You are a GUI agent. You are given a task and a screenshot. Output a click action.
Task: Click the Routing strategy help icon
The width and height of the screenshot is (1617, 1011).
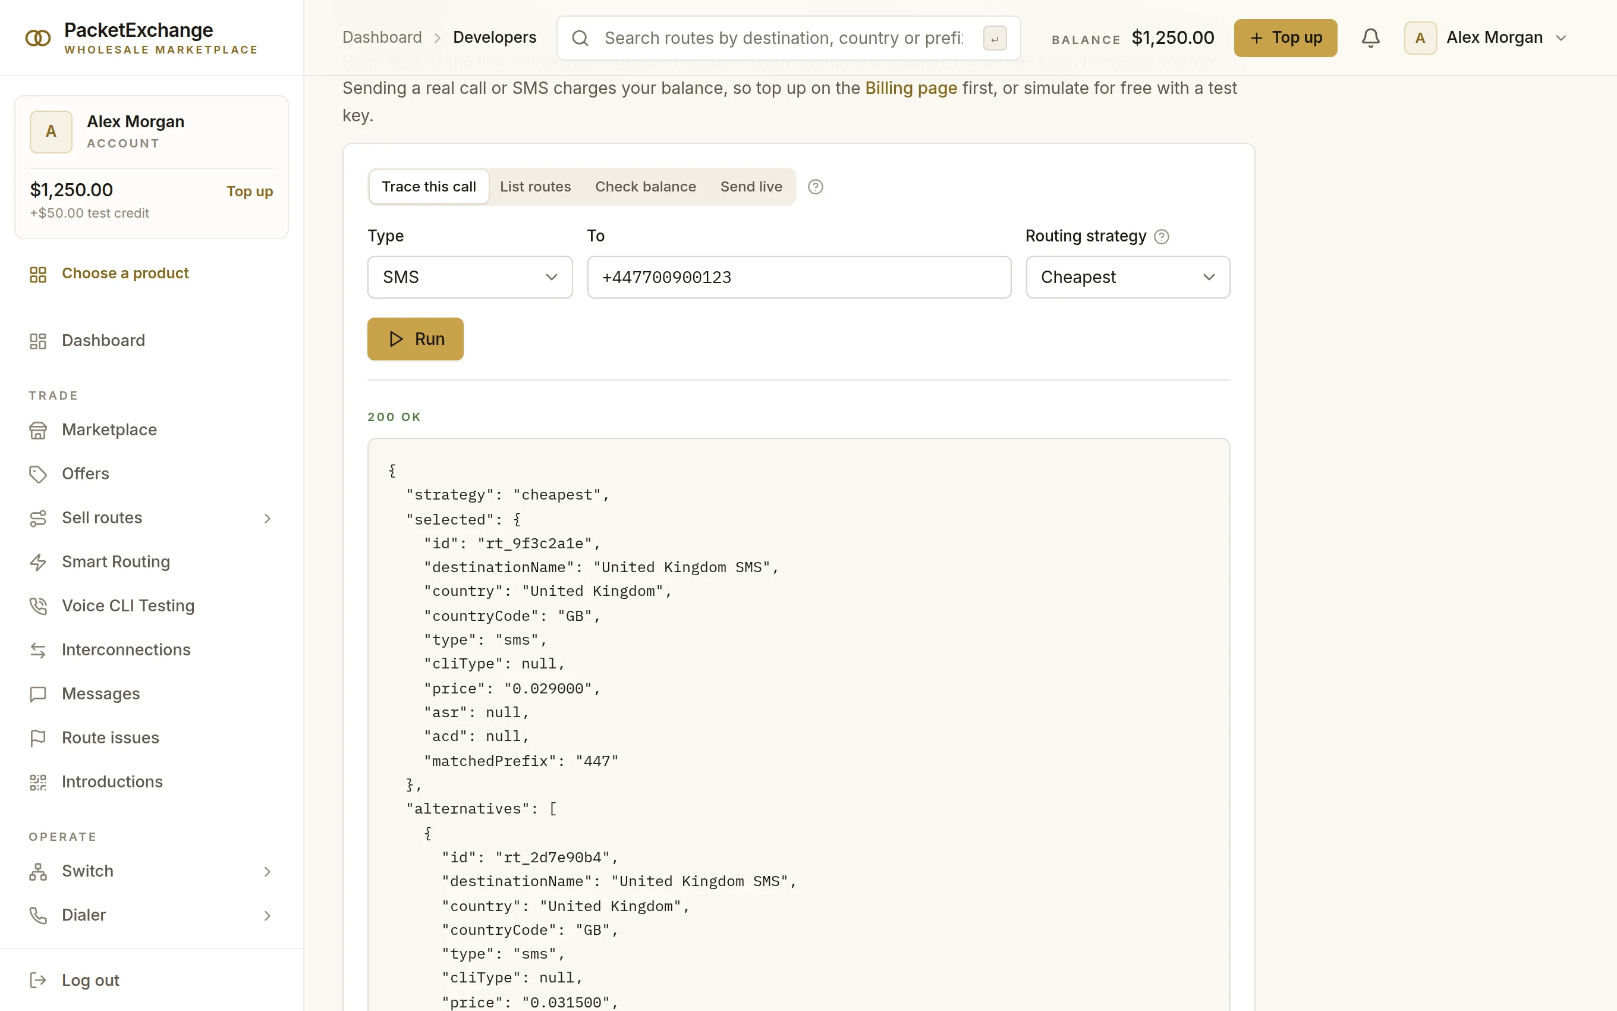1161,237
